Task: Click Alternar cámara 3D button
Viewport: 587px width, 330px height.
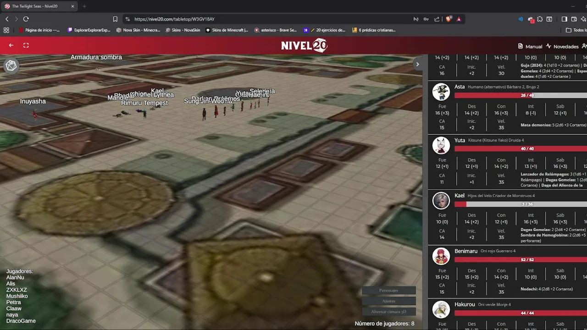Action: click(x=388, y=312)
